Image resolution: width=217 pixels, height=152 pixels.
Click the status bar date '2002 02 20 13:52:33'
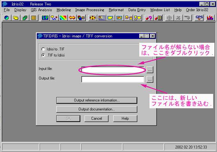click(x=191, y=147)
